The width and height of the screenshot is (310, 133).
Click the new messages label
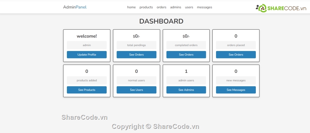(x=236, y=80)
